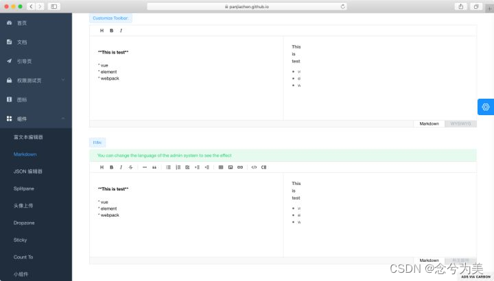Open 引导页 in the sidebar
The image size is (494, 281).
[36, 62]
